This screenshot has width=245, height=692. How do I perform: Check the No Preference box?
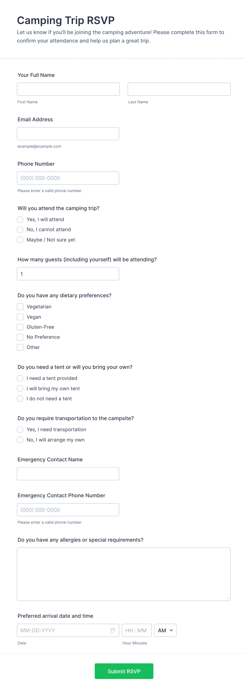tap(20, 337)
